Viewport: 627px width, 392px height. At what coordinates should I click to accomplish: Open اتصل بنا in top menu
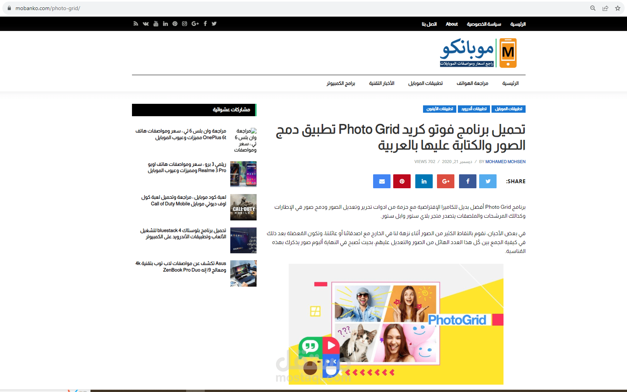429,24
